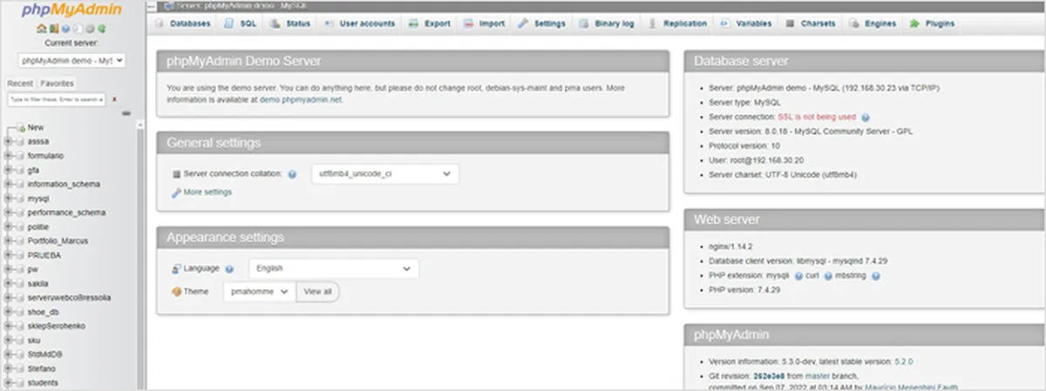Click the master branch link

pyautogui.click(x=818, y=374)
